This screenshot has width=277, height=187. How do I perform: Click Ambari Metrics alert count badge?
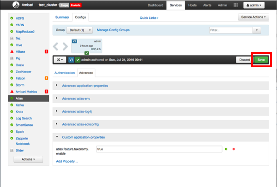pos(46,92)
